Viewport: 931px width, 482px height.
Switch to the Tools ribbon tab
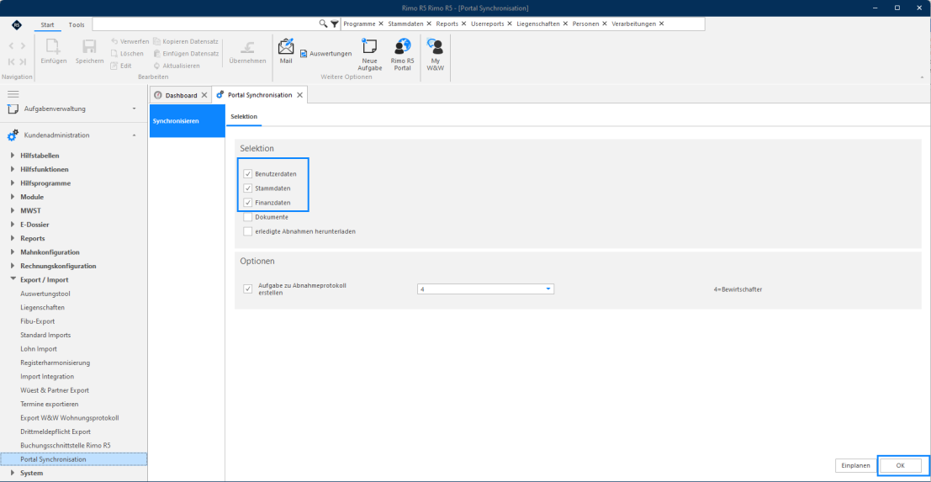click(x=77, y=25)
